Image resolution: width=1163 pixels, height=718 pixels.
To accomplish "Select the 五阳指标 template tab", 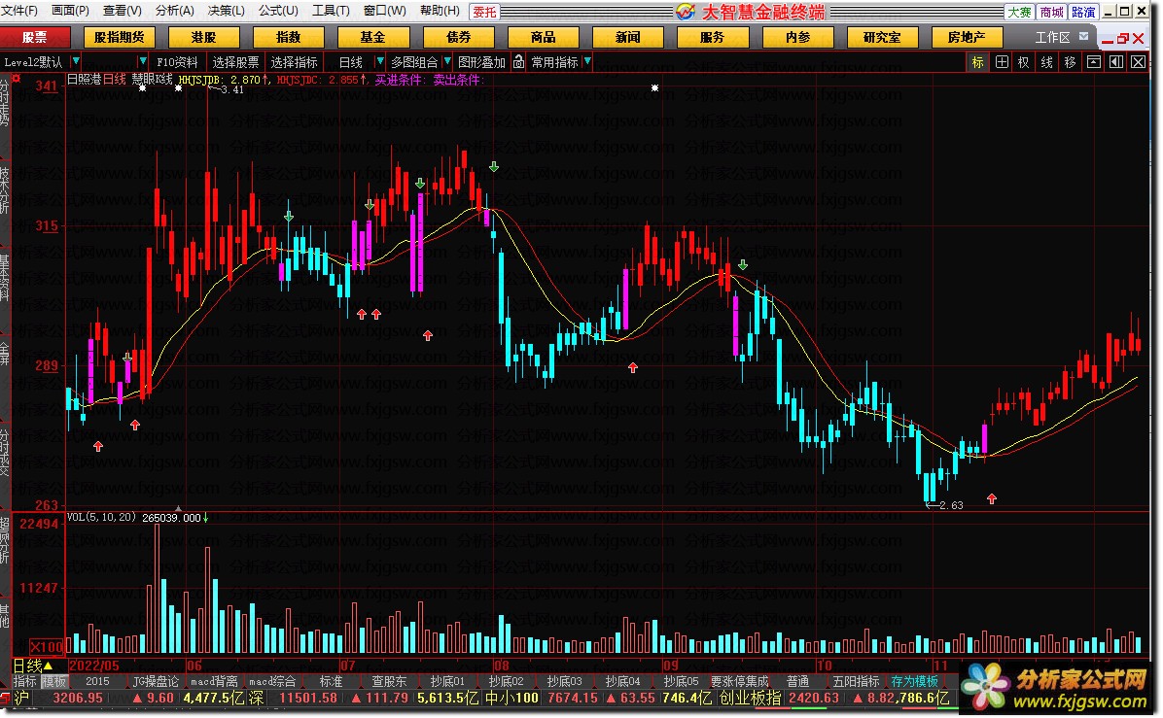I will [x=856, y=682].
